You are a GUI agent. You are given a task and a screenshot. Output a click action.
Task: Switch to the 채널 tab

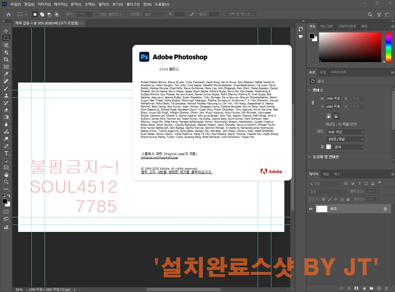326,174
